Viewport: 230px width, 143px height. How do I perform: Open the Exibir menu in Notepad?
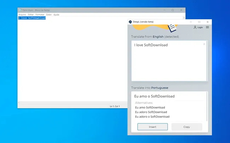point(49,14)
